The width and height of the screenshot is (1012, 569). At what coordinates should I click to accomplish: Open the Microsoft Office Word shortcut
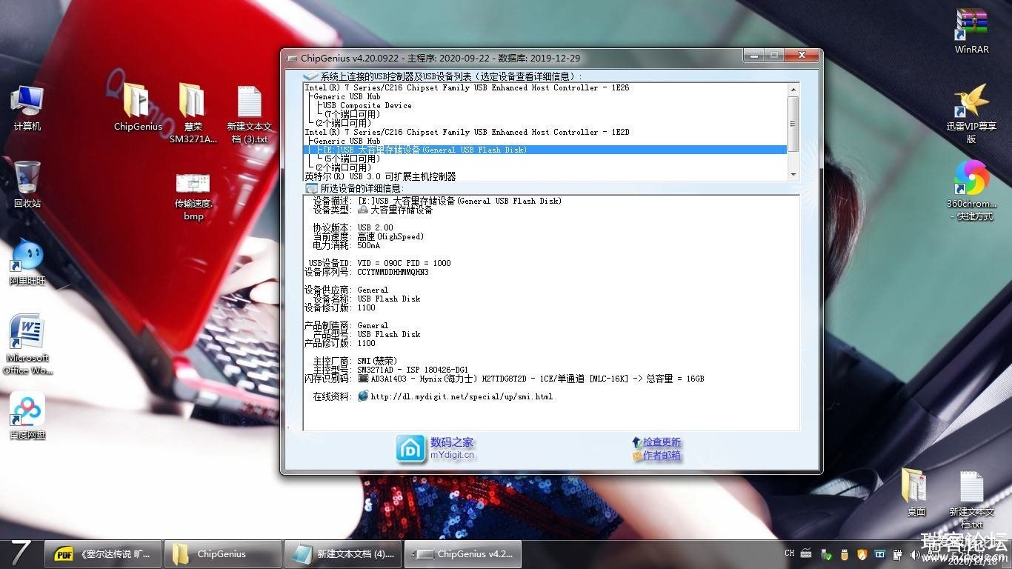pyautogui.click(x=28, y=345)
